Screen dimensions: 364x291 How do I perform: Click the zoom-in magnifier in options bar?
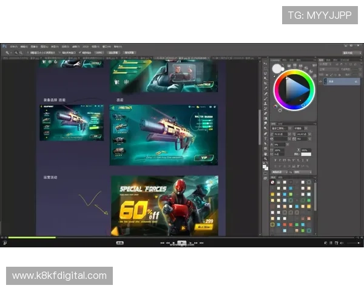coord(15,53)
